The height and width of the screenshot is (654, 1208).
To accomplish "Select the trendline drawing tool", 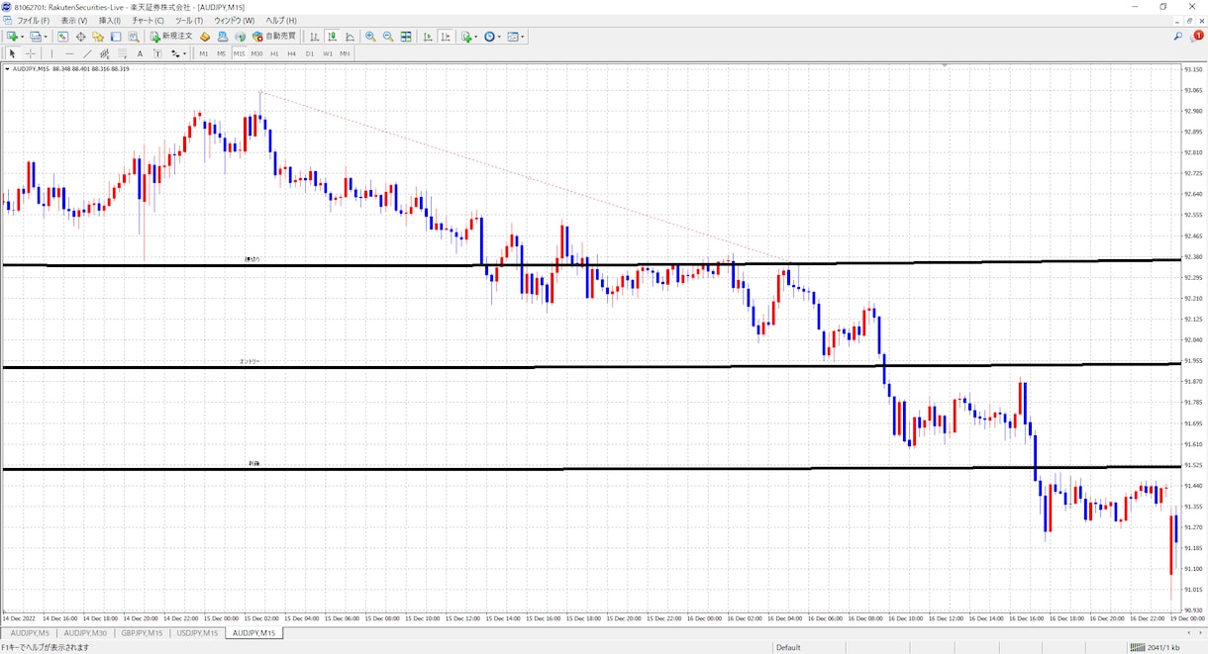I will (x=87, y=53).
